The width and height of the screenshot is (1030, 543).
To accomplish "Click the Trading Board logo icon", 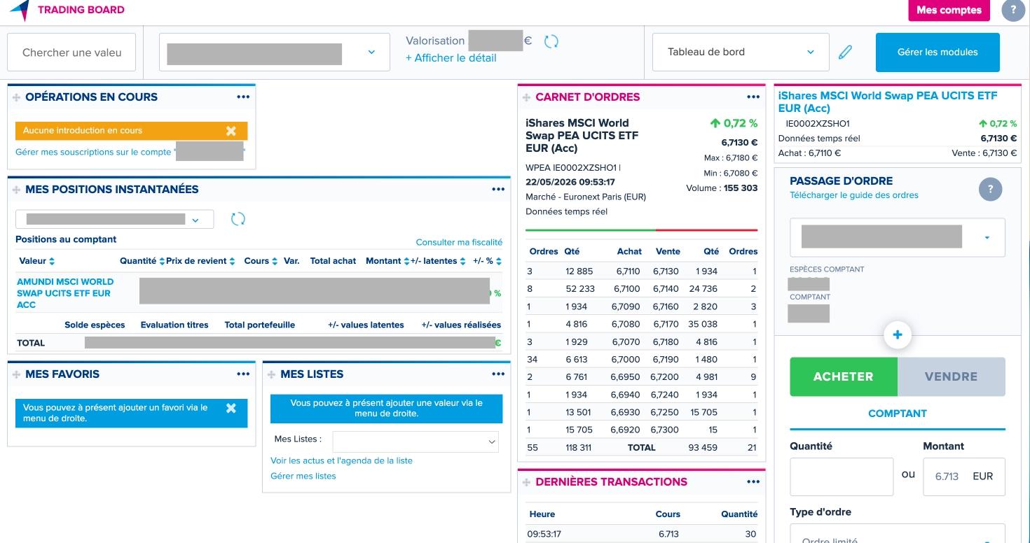I will [x=19, y=10].
